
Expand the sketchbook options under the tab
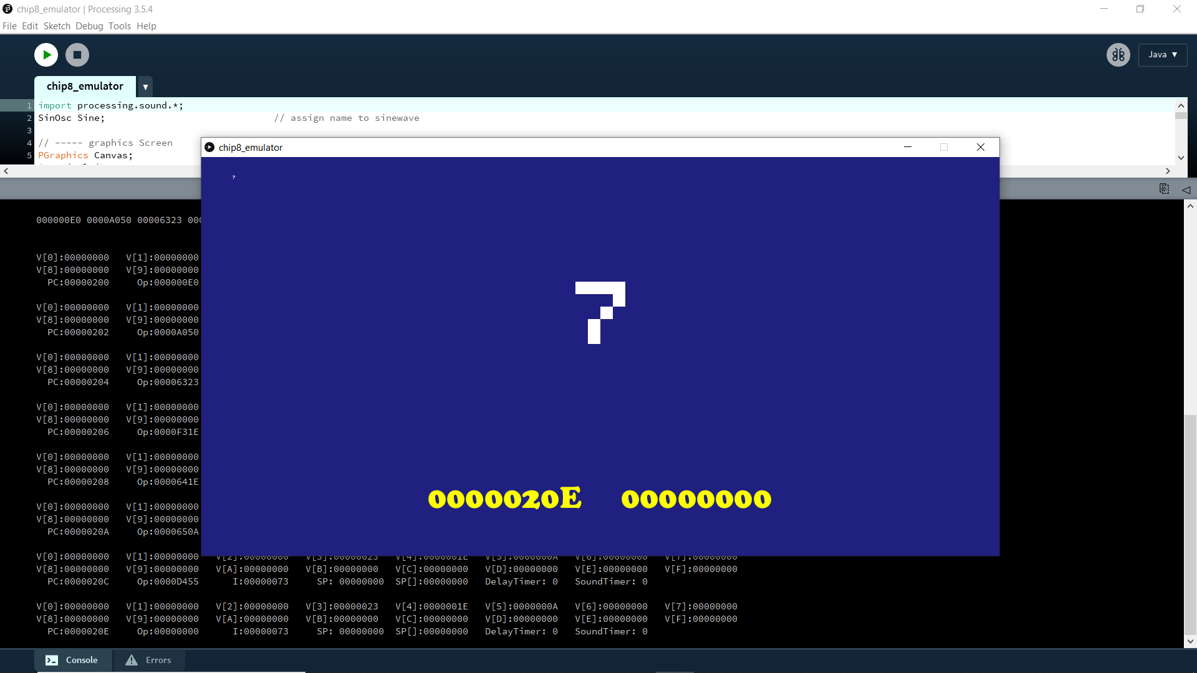tap(145, 87)
